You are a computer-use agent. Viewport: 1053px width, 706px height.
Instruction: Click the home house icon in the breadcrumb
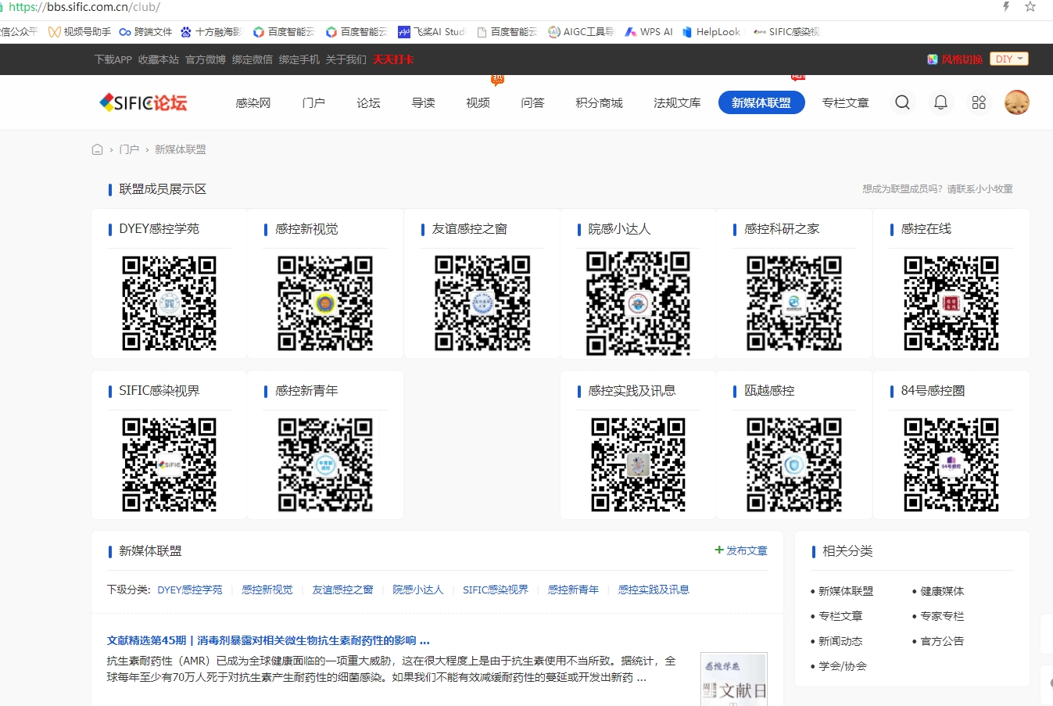[97, 149]
